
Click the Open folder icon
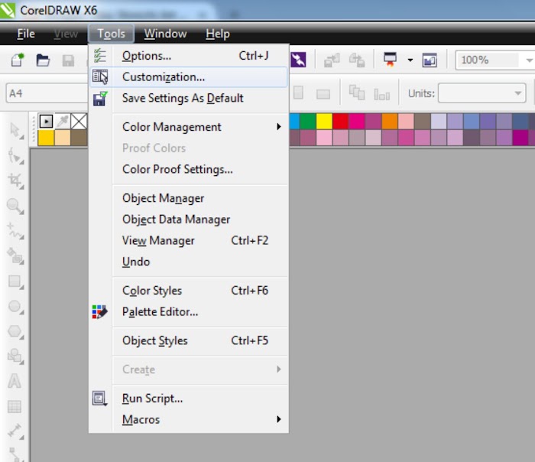tap(43, 60)
